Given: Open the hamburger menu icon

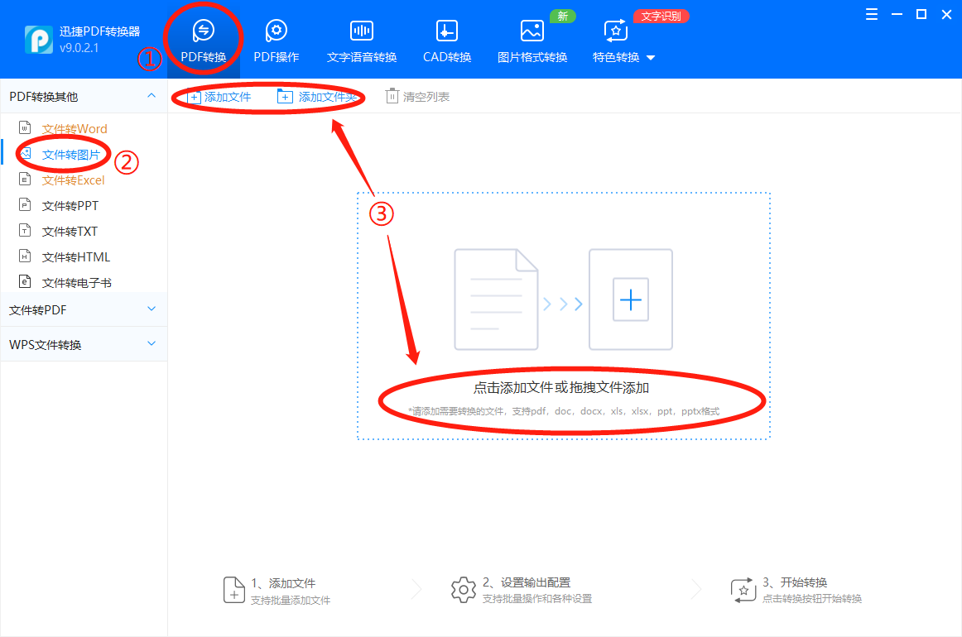Looking at the screenshot, I should click(x=871, y=14).
